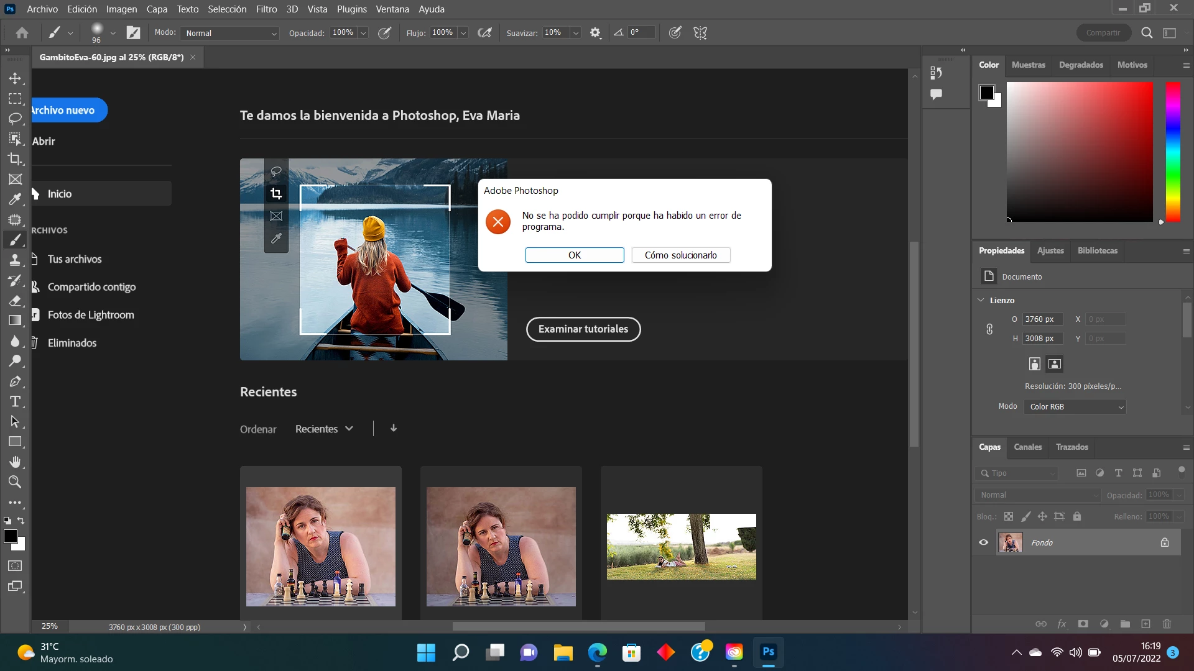Click OK in the error dialog
The width and height of the screenshot is (1194, 671).
tap(574, 255)
